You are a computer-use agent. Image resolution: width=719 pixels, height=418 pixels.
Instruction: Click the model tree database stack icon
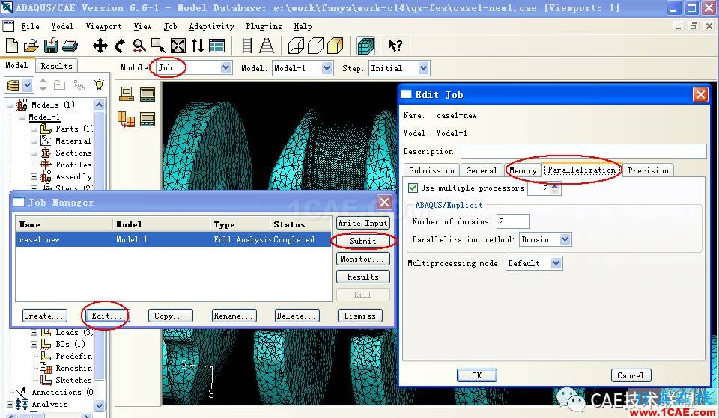13,85
